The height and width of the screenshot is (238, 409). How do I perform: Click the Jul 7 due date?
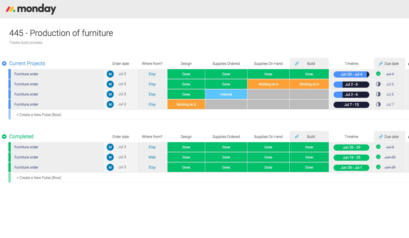(x=390, y=105)
